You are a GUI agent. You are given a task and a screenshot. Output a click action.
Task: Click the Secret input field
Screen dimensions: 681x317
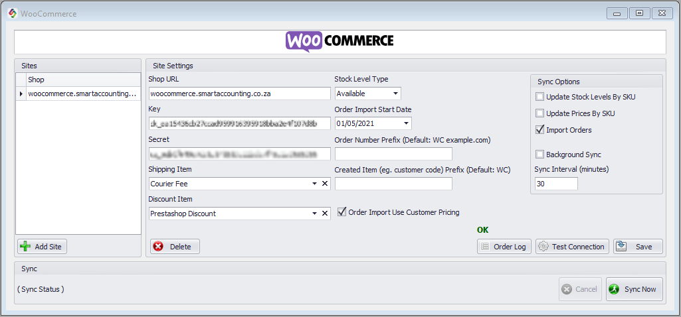[x=239, y=153]
